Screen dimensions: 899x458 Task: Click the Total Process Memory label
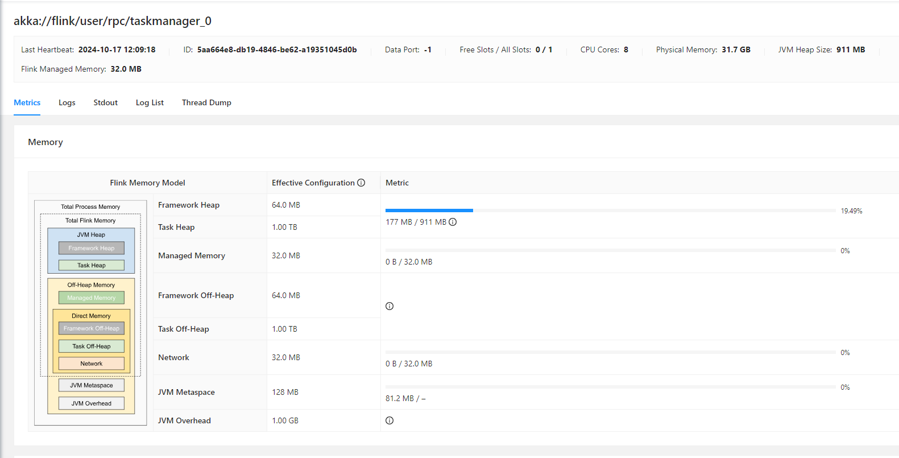point(90,207)
